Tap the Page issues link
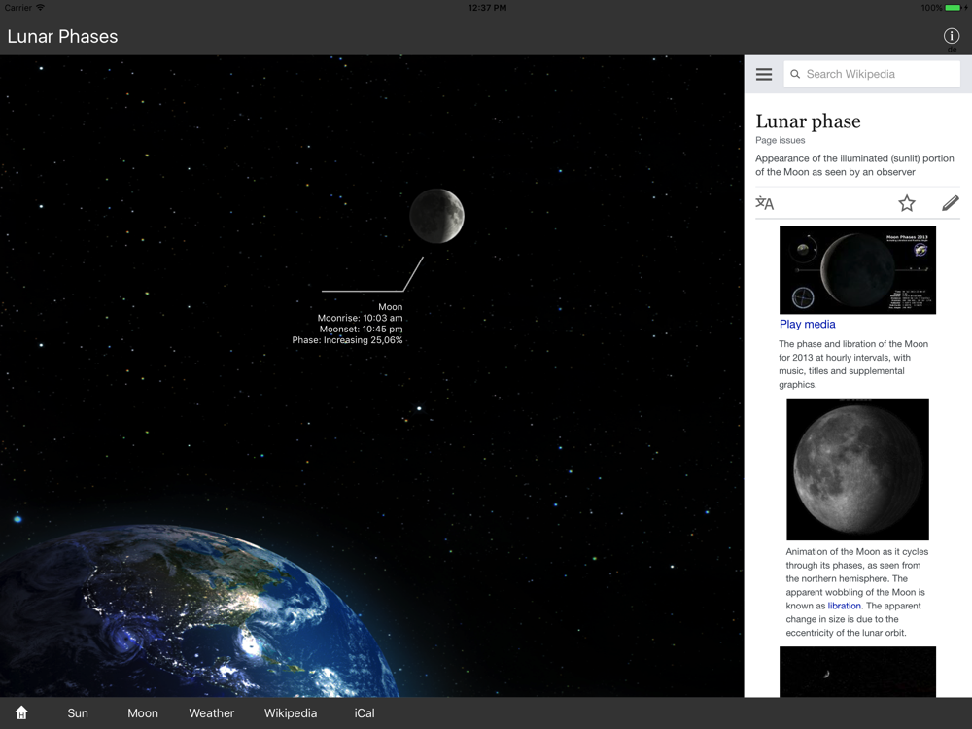Screen dimensions: 972x729 [780, 140]
